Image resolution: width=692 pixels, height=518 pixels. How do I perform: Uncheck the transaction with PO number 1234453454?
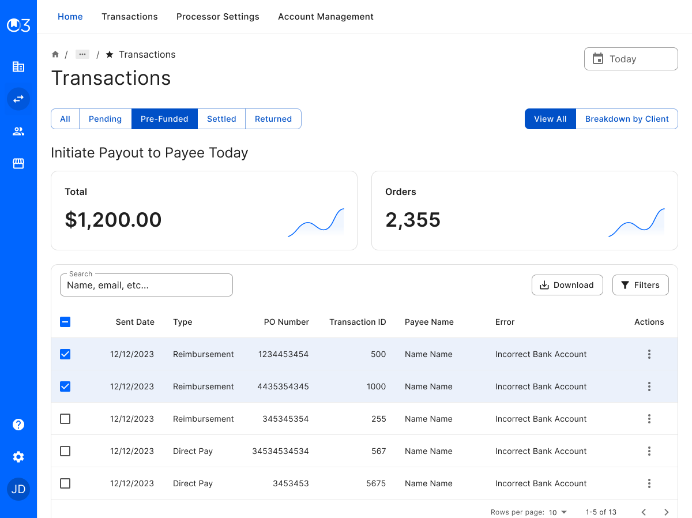click(65, 354)
